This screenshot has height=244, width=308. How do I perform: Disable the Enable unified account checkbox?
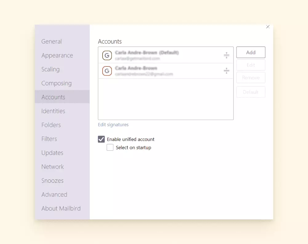click(x=101, y=139)
